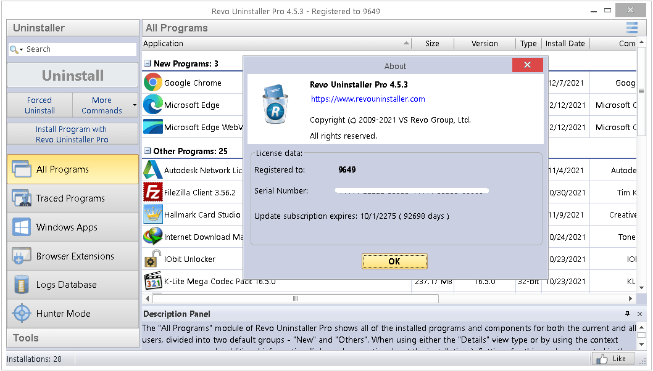Click the FileZilla Client icon
Screen dimensions: 653x371
pyautogui.click(x=153, y=192)
